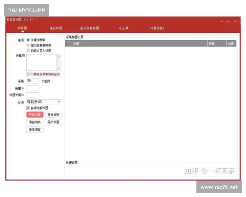The image size is (246, 197).
Task: Click inside the 关键词 text area
Action: pos(42,62)
